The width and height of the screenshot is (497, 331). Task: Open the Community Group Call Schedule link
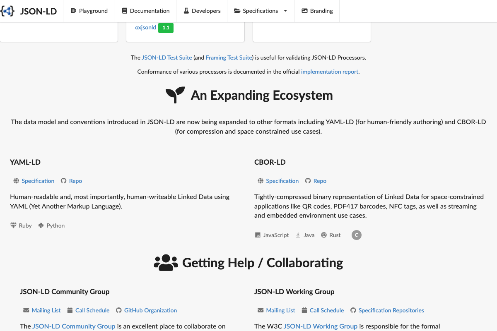tap(92, 310)
